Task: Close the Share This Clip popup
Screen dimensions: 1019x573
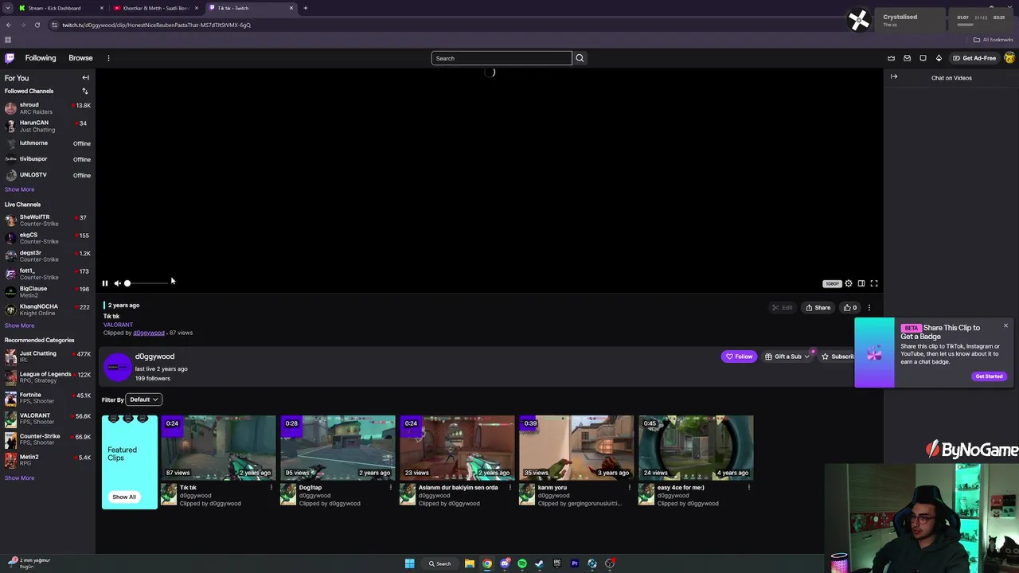Action: coord(1005,325)
